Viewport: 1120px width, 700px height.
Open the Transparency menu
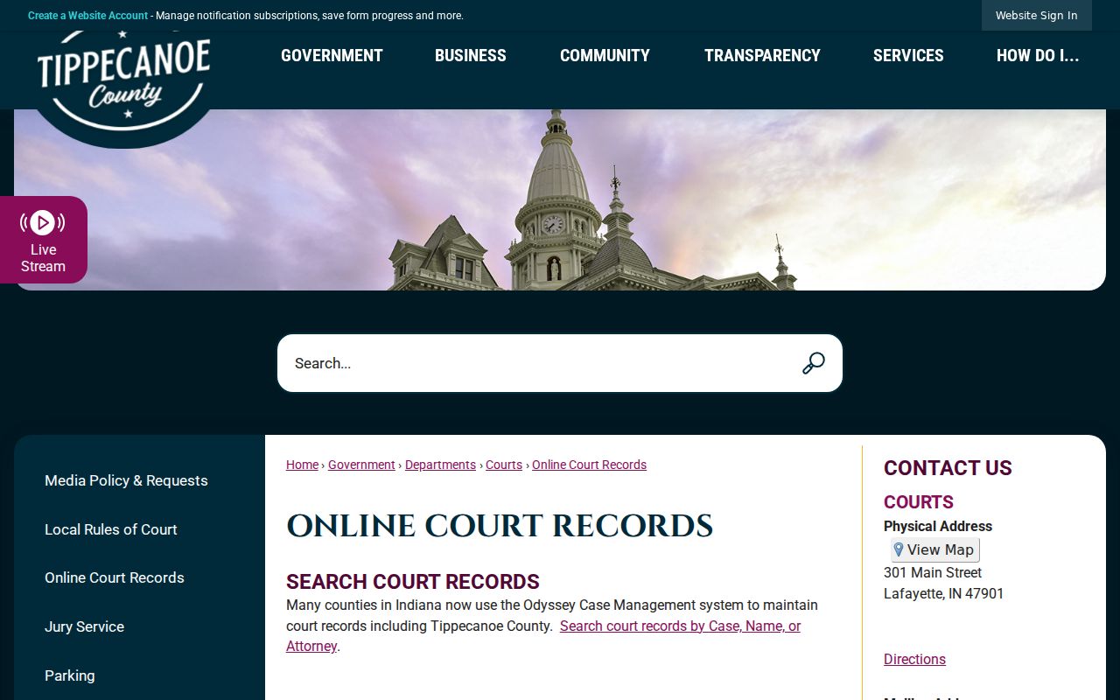click(x=762, y=55)
